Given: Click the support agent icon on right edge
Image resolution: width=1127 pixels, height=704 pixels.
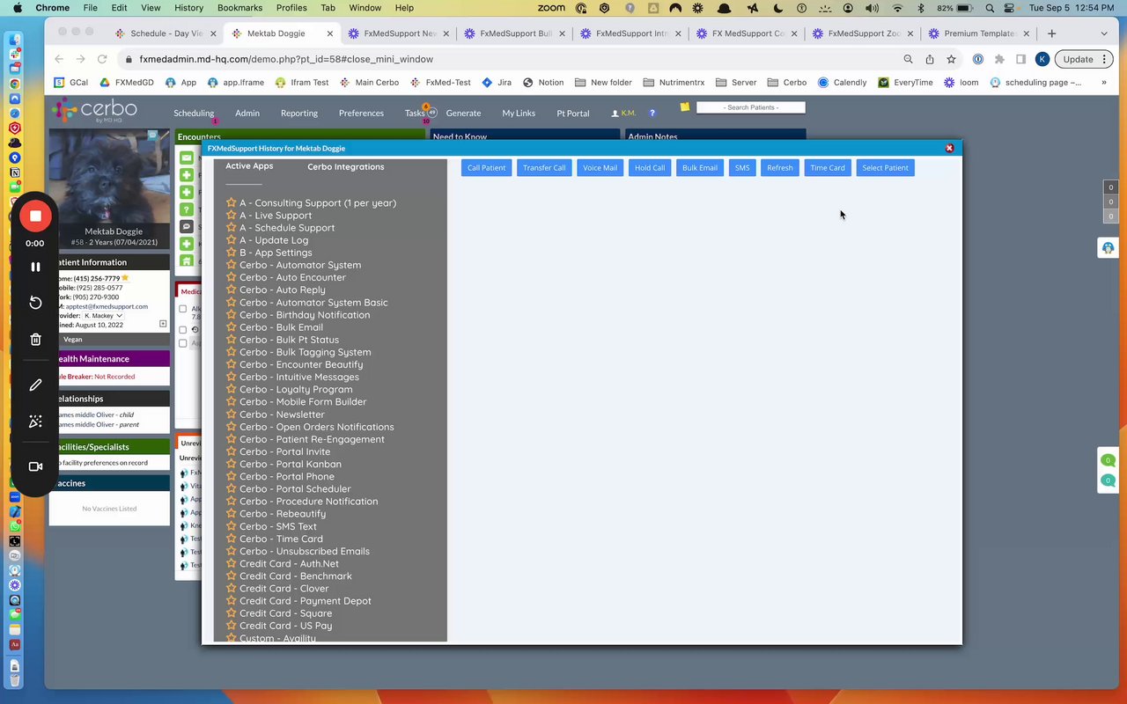Looking at the screenshot, I should [1108, 248].
